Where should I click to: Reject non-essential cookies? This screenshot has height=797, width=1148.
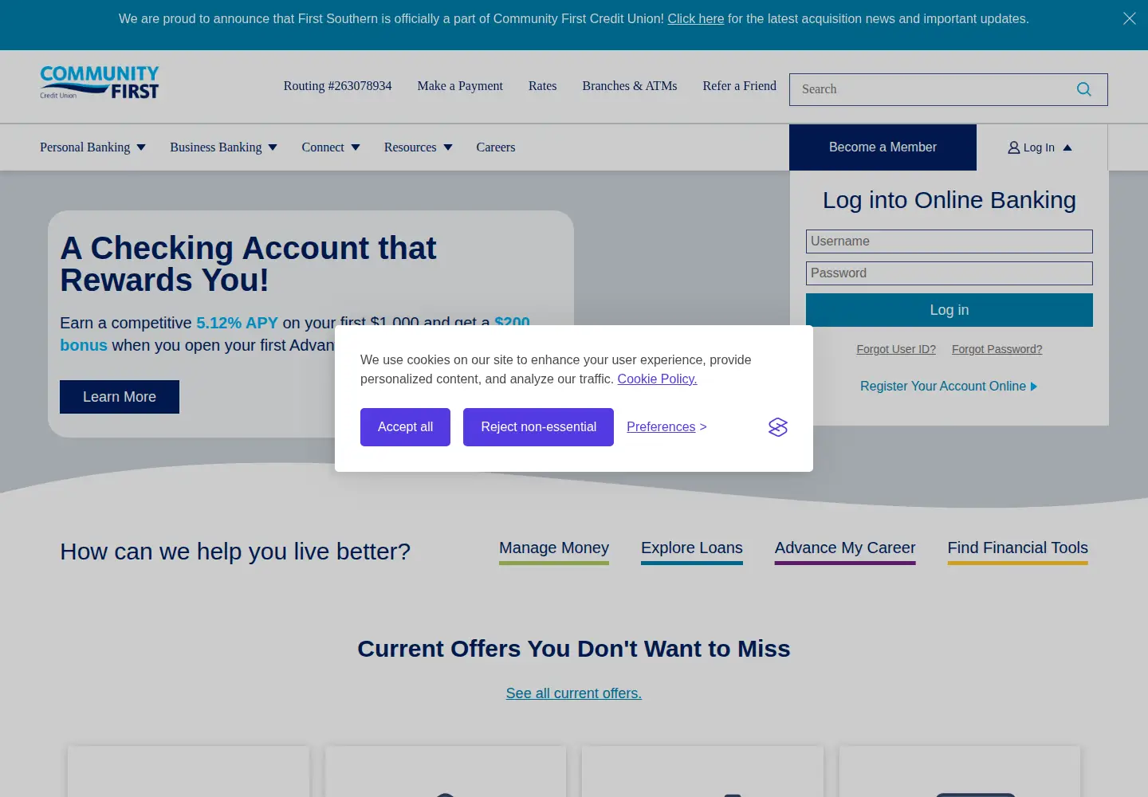coord(538,427)
